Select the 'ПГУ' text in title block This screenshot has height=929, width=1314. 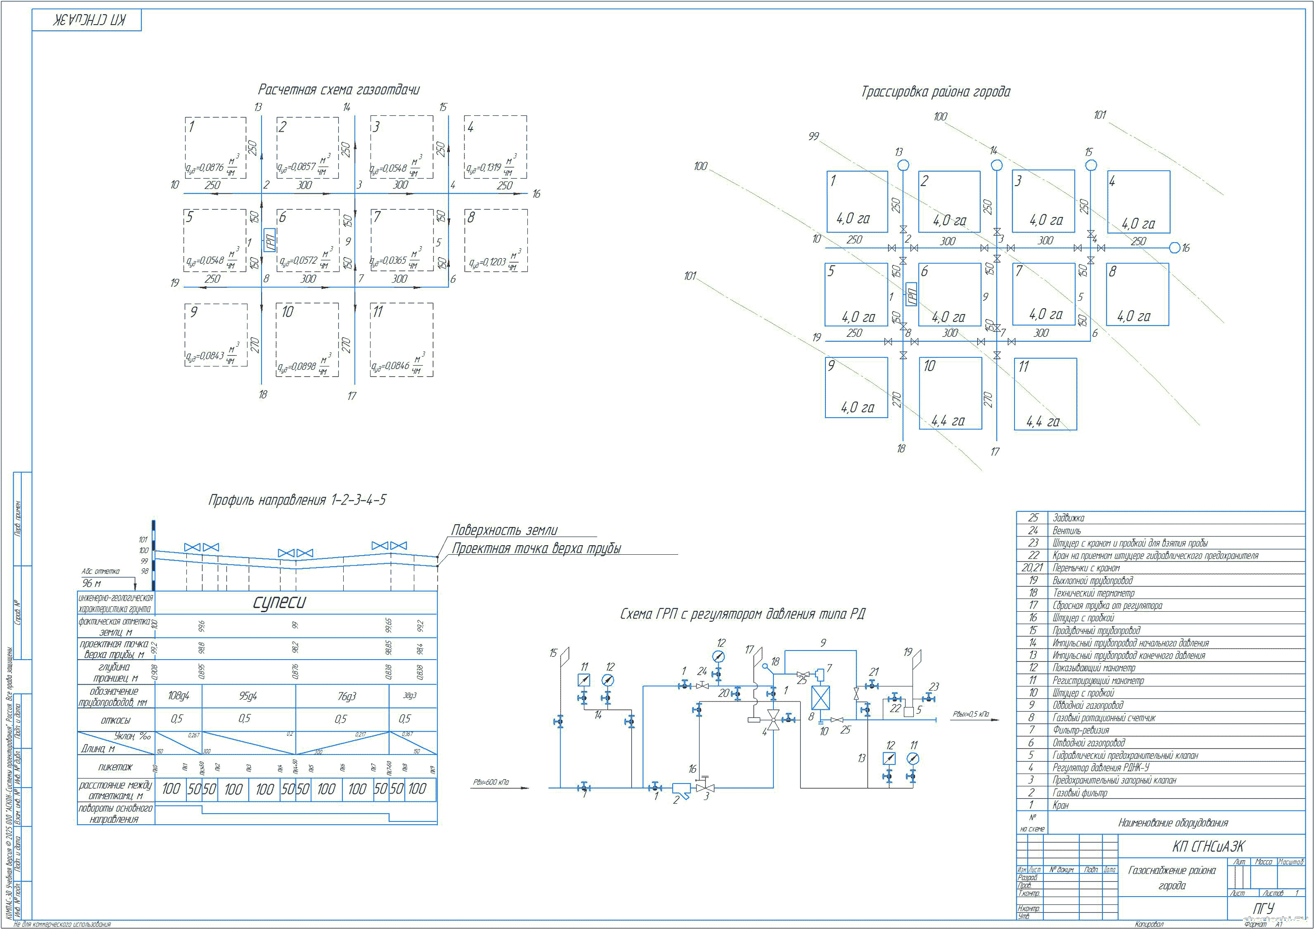click(1264, 908)
